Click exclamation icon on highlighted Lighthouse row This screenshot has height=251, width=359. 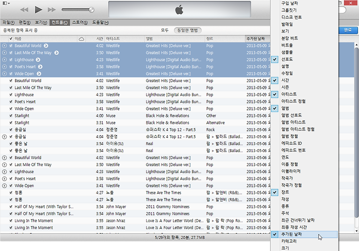coord(4,60)
